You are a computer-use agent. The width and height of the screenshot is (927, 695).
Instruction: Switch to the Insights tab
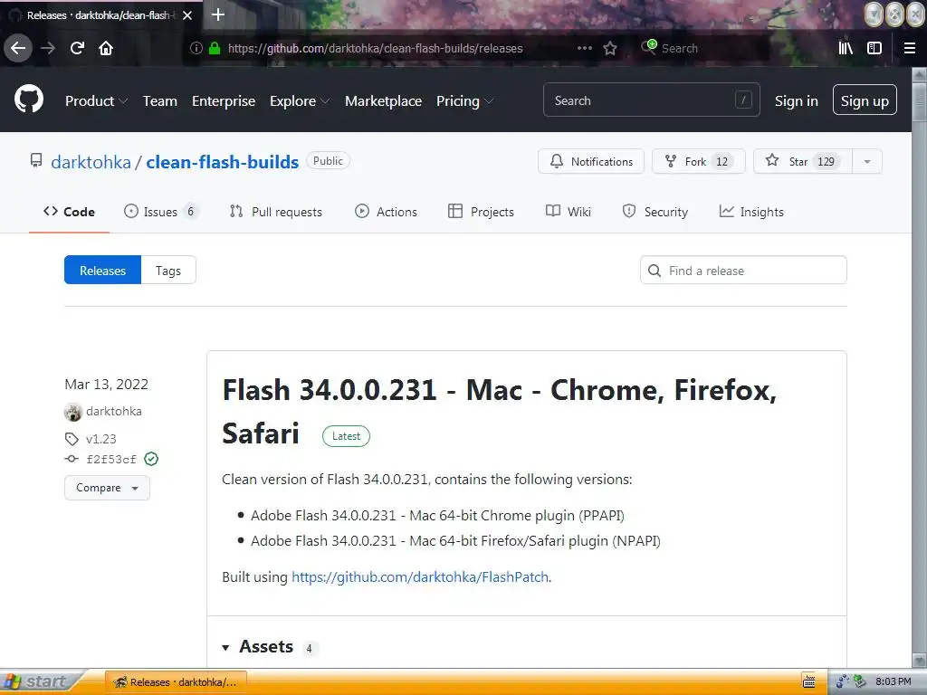coord(751,212)
